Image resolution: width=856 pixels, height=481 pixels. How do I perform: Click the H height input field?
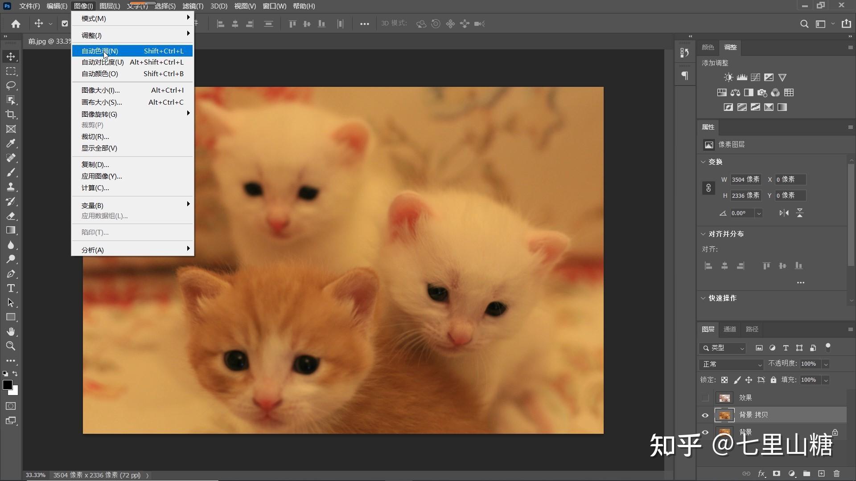coord(746,196)
